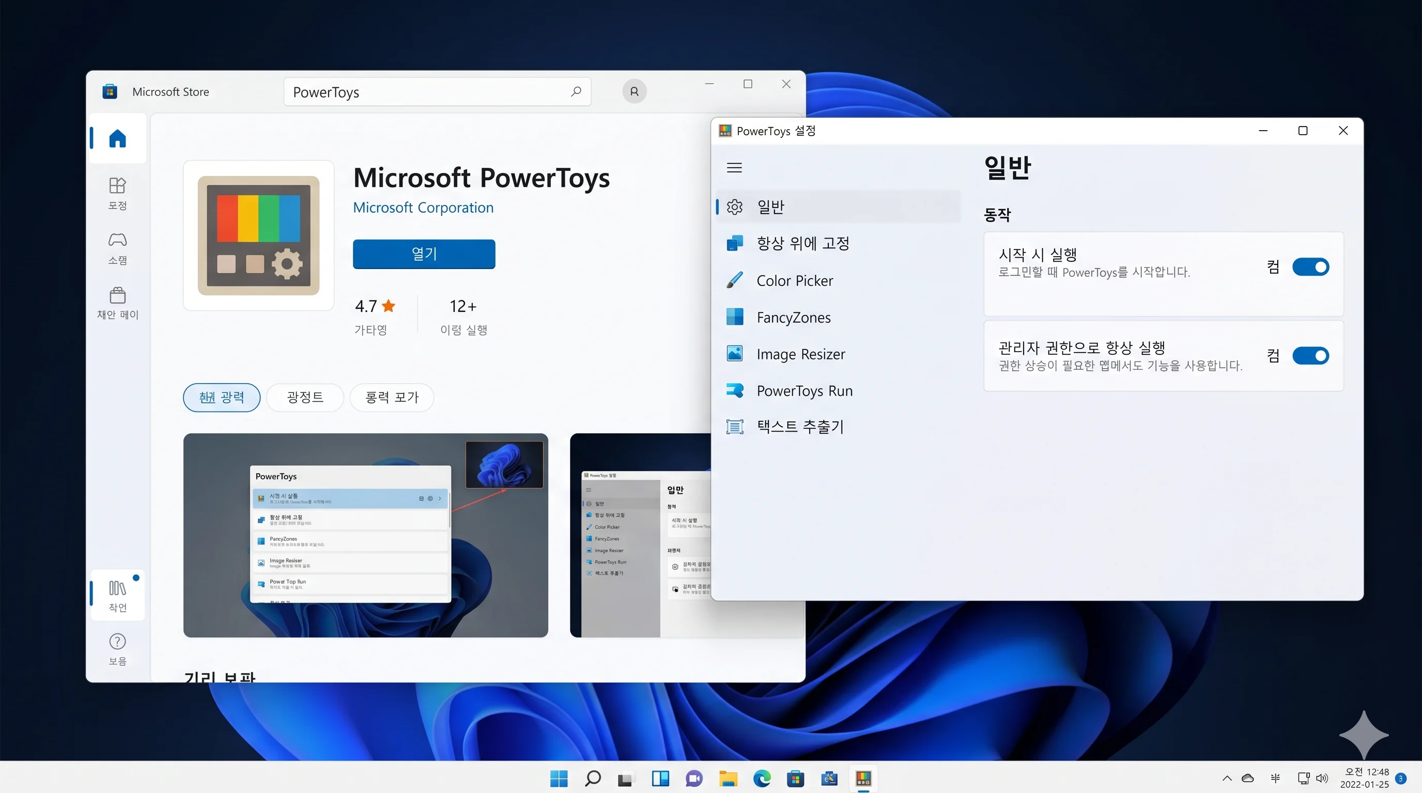Open the Windows Start button
Image resolution: width=1422 pixels, height=793 pixels.
(559, 778)
